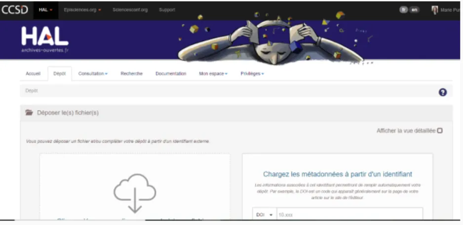Open the DOI identifier type dropdown

pyautogui.click(x=264, y=215)
